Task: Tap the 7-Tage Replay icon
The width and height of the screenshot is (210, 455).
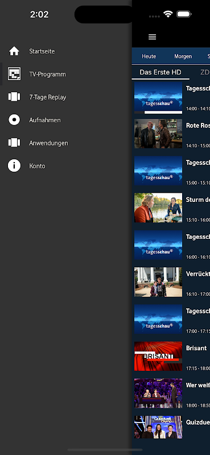Action: point(14,97)
